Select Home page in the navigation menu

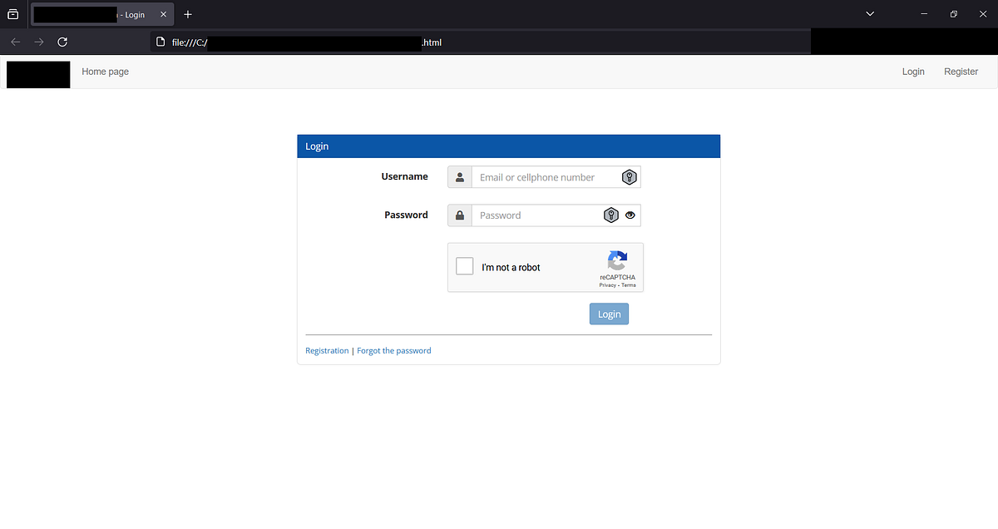point(105,72)
